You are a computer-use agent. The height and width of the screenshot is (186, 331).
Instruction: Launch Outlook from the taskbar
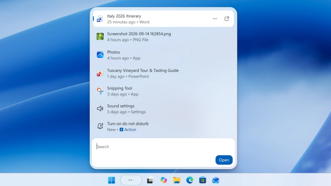pos(215,180)
